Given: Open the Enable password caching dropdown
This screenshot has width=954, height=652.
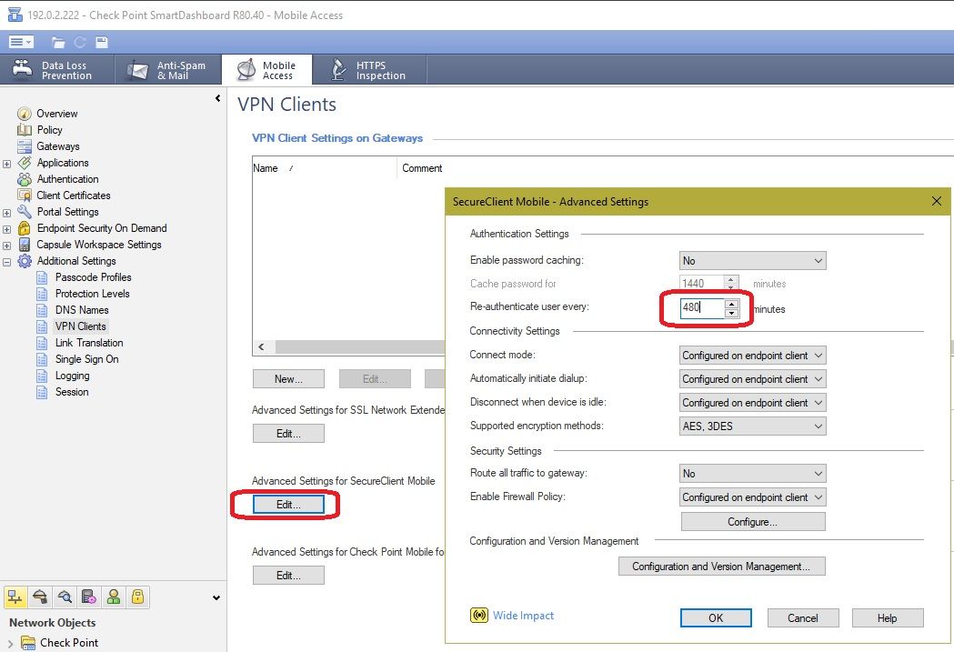Looking at the screenshot, I should (752, 261).
